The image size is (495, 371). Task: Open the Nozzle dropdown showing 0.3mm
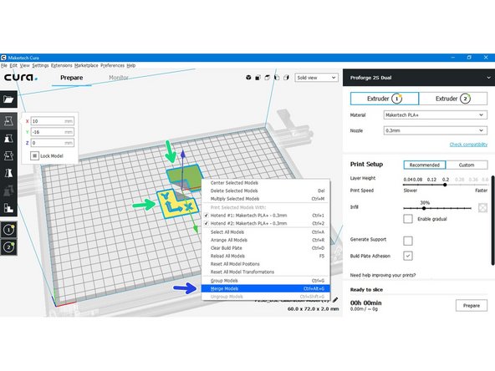pyautogui.click(x=436, y=130)
